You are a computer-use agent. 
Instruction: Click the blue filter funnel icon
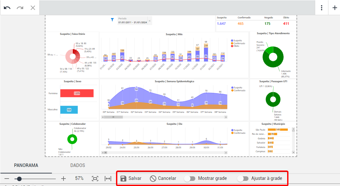pyautogui.click(x=112, y=20)
